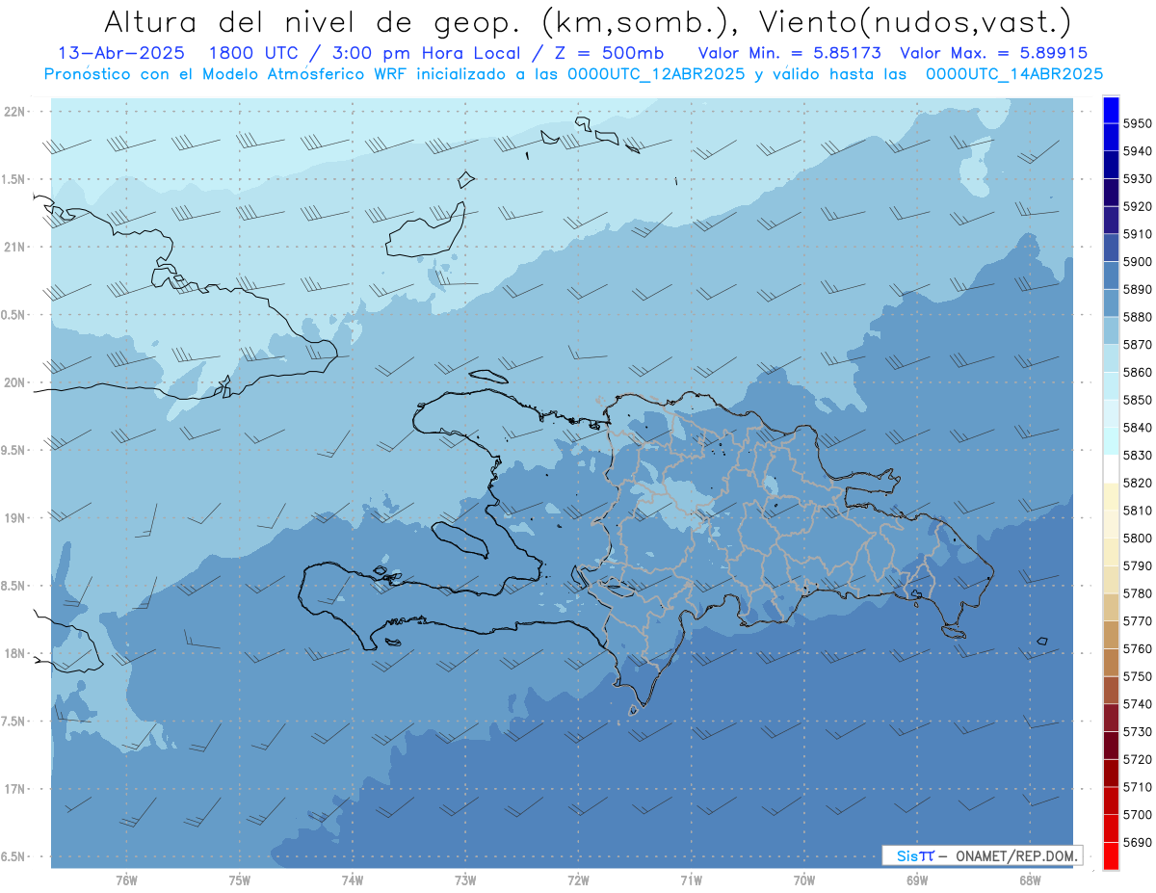
Task: Click the '5950' colorbar label
Action: (x=1138, y=123)
